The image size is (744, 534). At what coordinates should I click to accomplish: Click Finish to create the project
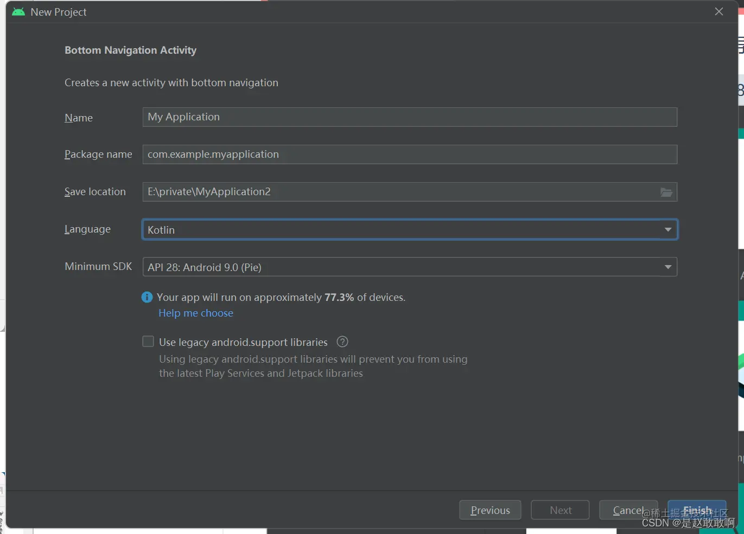point(697,510)
